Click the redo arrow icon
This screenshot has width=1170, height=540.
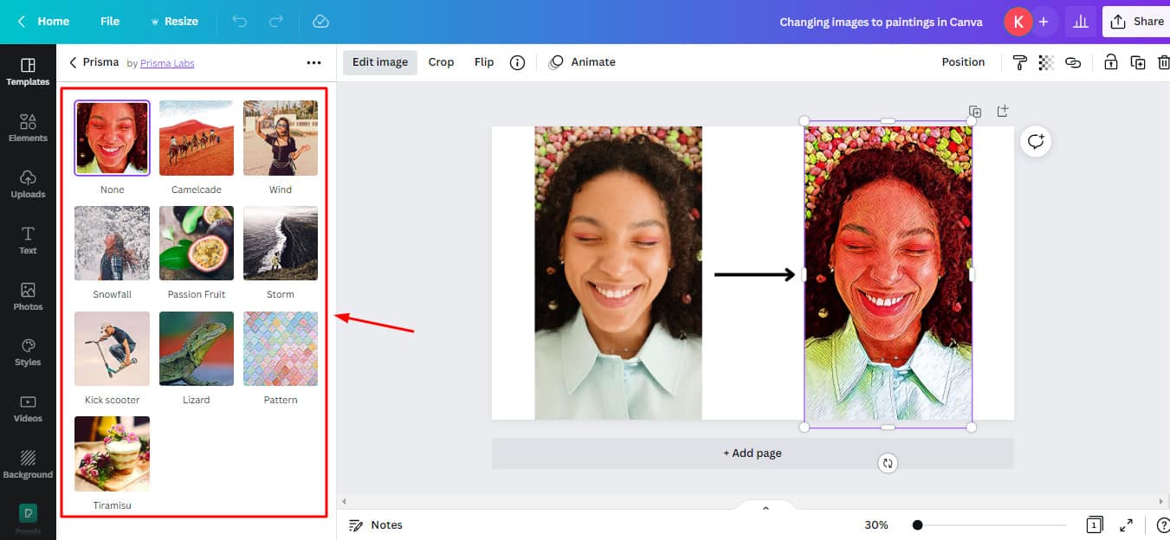tap(276, 22)
